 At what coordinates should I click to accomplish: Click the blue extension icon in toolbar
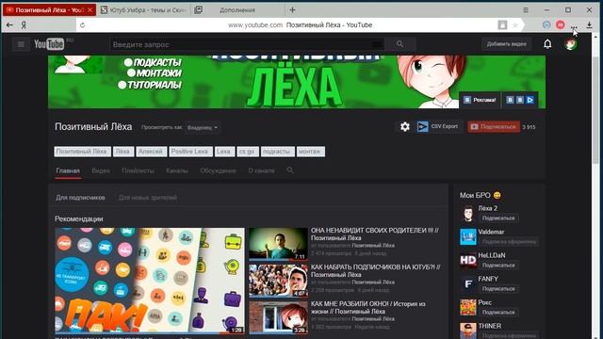coord(546,25)
